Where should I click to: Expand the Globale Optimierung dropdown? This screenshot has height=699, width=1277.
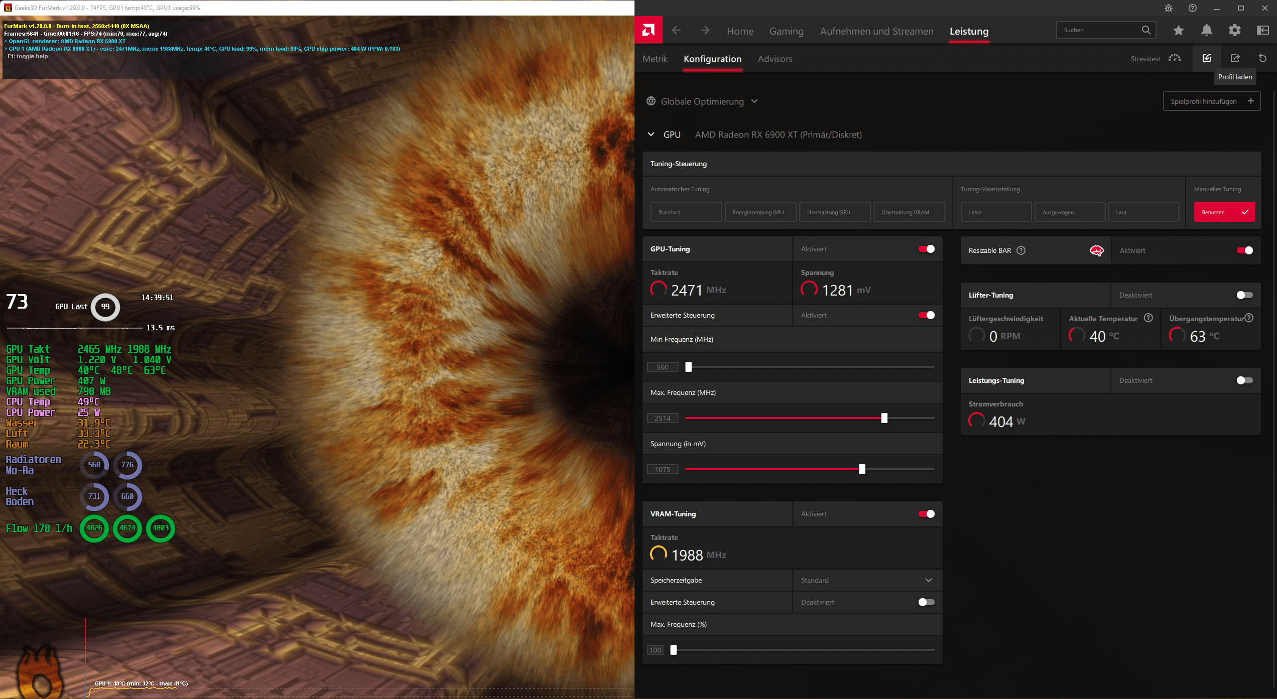(754, 101)
